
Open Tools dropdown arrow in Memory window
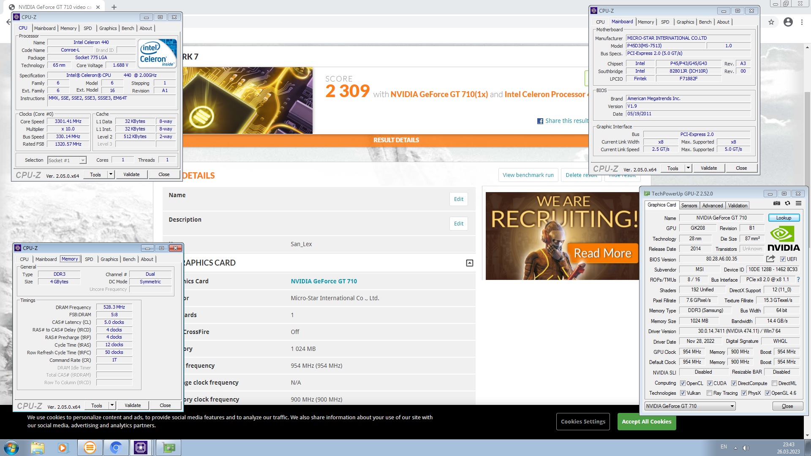pyautogui.click(x=112, y=405)
